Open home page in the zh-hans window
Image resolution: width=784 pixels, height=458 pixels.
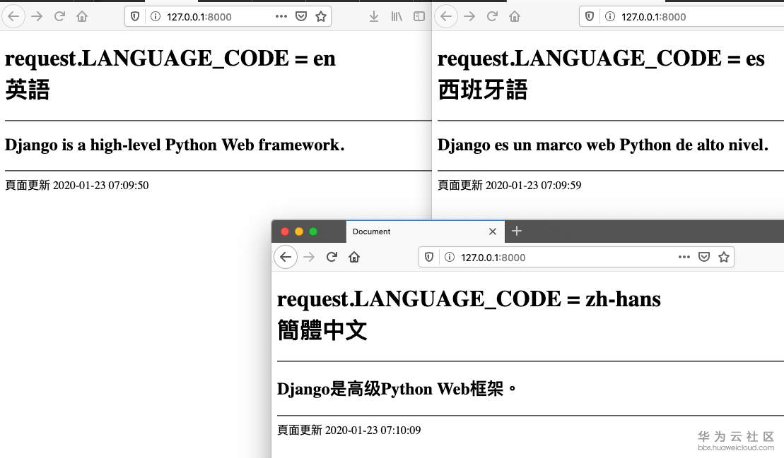(354, 257)
